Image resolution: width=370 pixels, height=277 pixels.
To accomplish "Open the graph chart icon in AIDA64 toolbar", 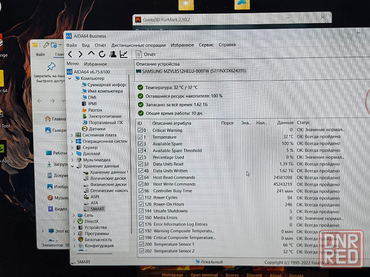I will coord(124,54).
